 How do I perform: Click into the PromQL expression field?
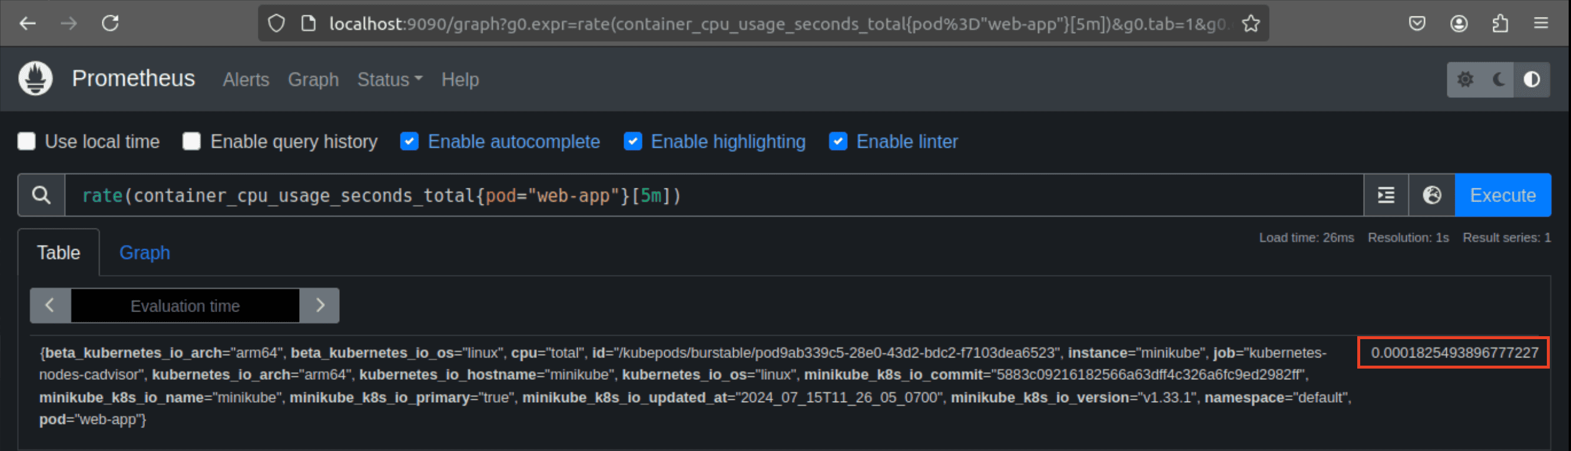coord(714,195)
